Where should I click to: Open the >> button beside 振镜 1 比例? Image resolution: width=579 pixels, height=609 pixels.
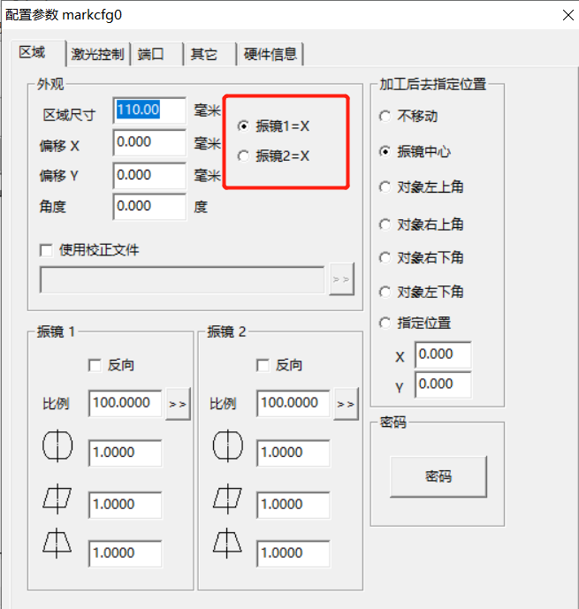pyautogui.click(x=178, y=404)
